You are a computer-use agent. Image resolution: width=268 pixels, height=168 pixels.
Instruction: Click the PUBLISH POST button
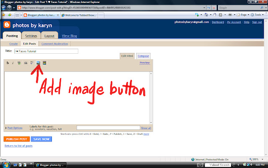click(17, 139)
